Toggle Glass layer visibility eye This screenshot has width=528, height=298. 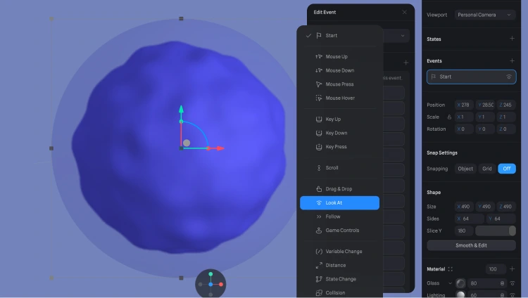coord(513,283)
